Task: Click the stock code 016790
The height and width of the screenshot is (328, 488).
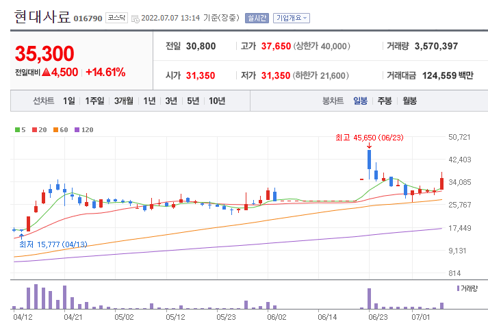Action: pyautogui.click(x=88, y=18)
